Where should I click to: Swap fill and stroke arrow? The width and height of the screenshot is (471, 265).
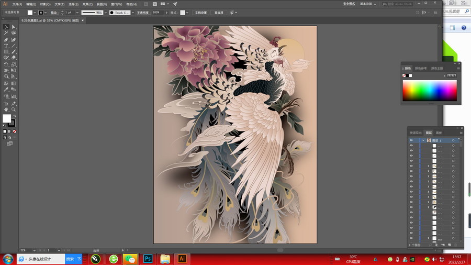click(x=14, y=116)
